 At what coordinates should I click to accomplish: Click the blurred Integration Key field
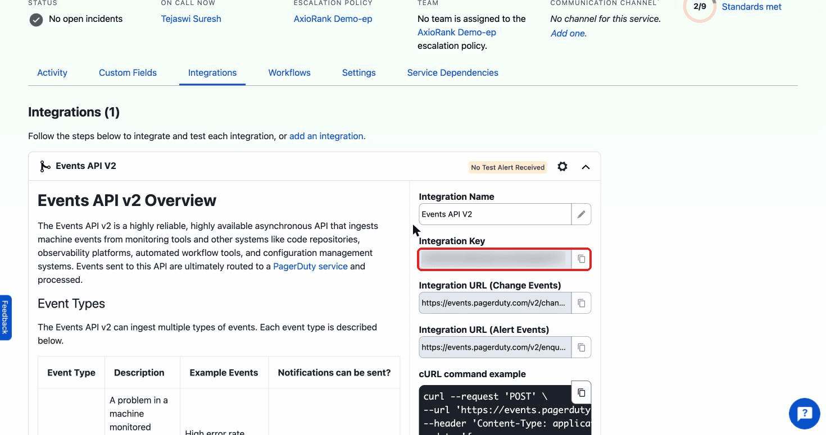coord(495,259)
